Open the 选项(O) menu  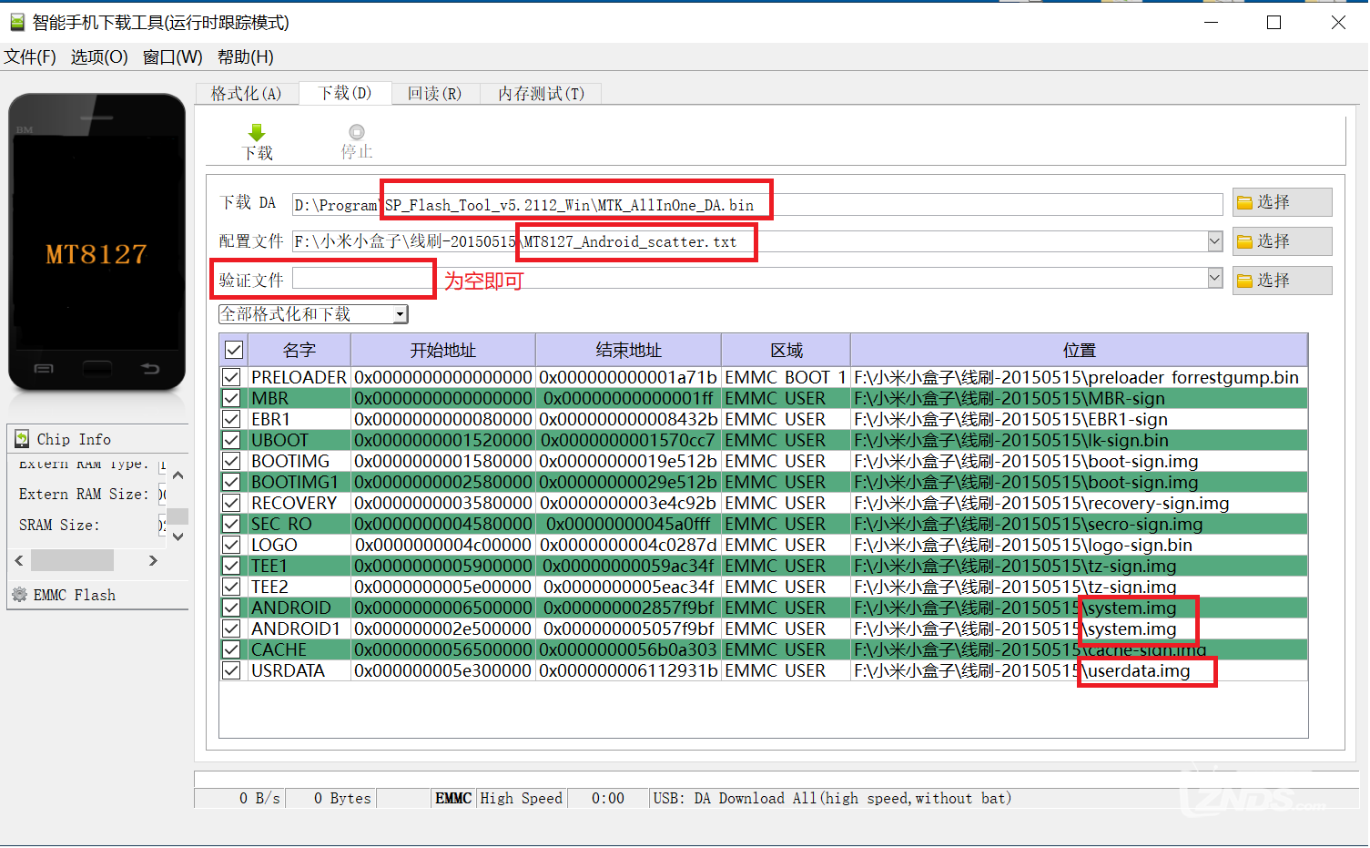tap(99, 57)
